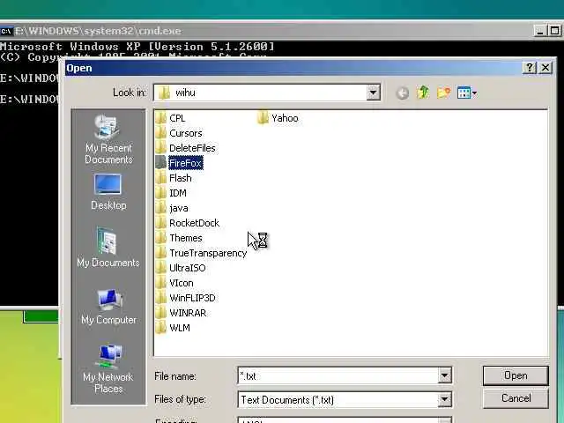
Task: Select the VIcon folder icon
Action: click(x=160, y=283)
